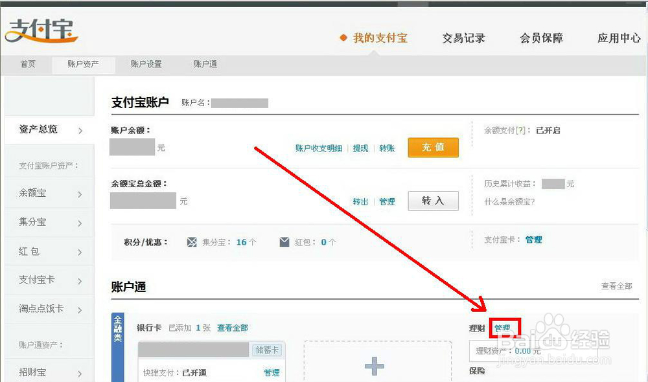Open 交易记录 tab
This screenshot has height=382, width=648.
click(463, 38)
